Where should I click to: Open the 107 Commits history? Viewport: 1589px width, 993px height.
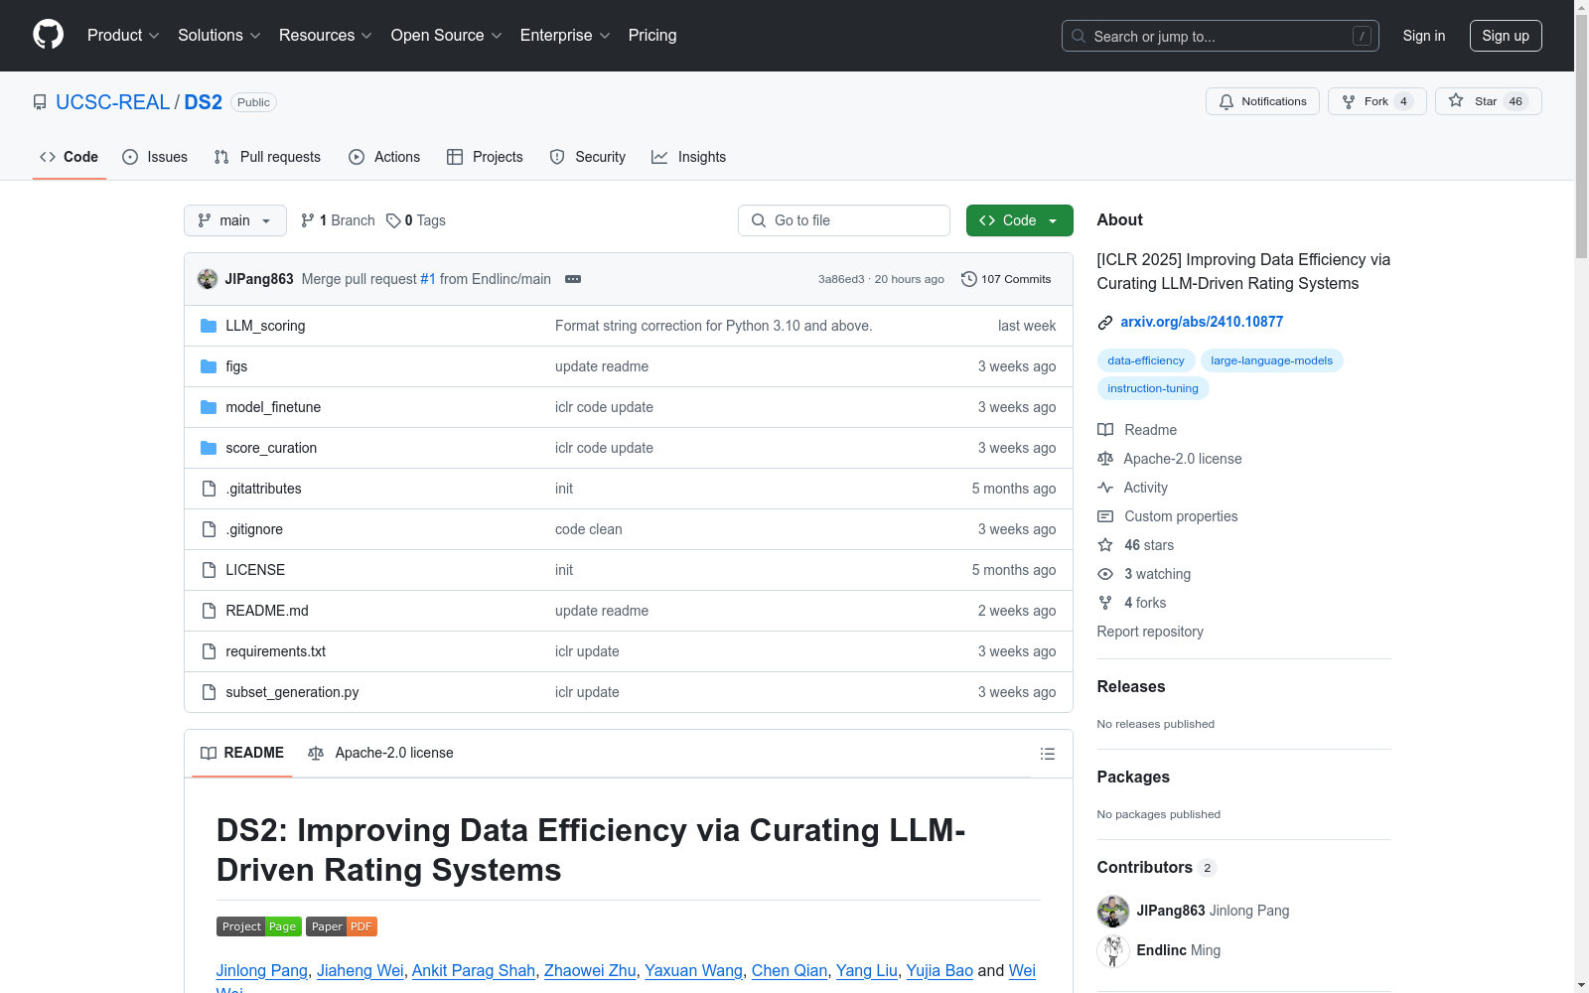click(1006, 279)
